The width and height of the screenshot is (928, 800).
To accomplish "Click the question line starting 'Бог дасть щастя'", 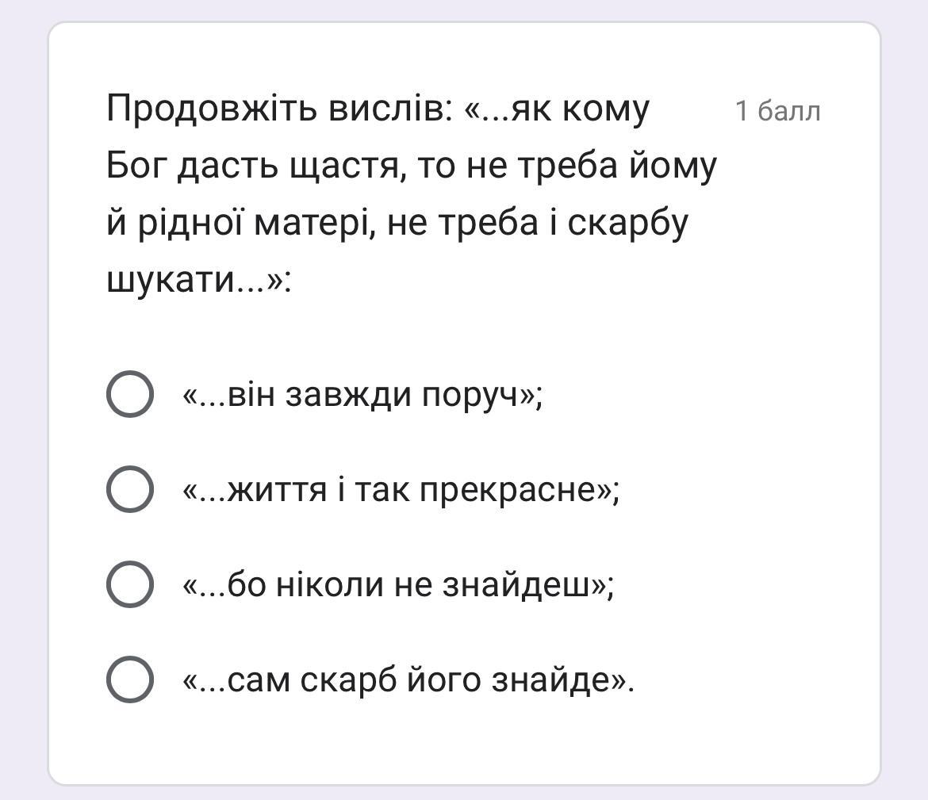I will (412, 166).
